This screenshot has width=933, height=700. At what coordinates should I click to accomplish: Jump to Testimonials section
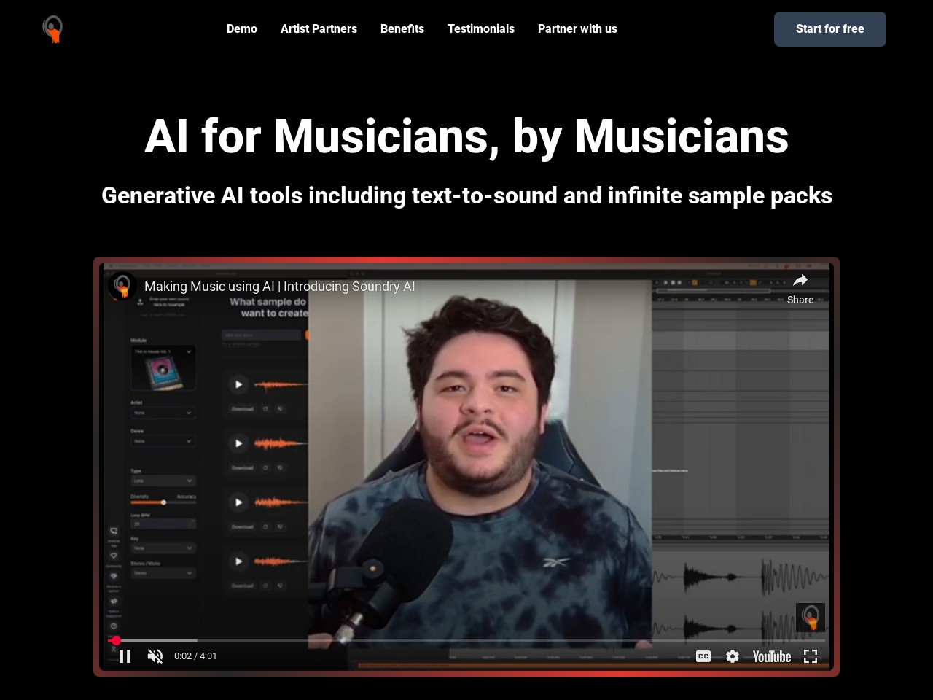point(481,29)
